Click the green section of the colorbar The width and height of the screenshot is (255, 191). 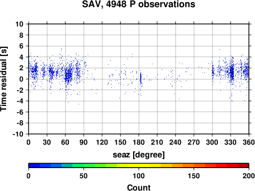tap(83, 166)
